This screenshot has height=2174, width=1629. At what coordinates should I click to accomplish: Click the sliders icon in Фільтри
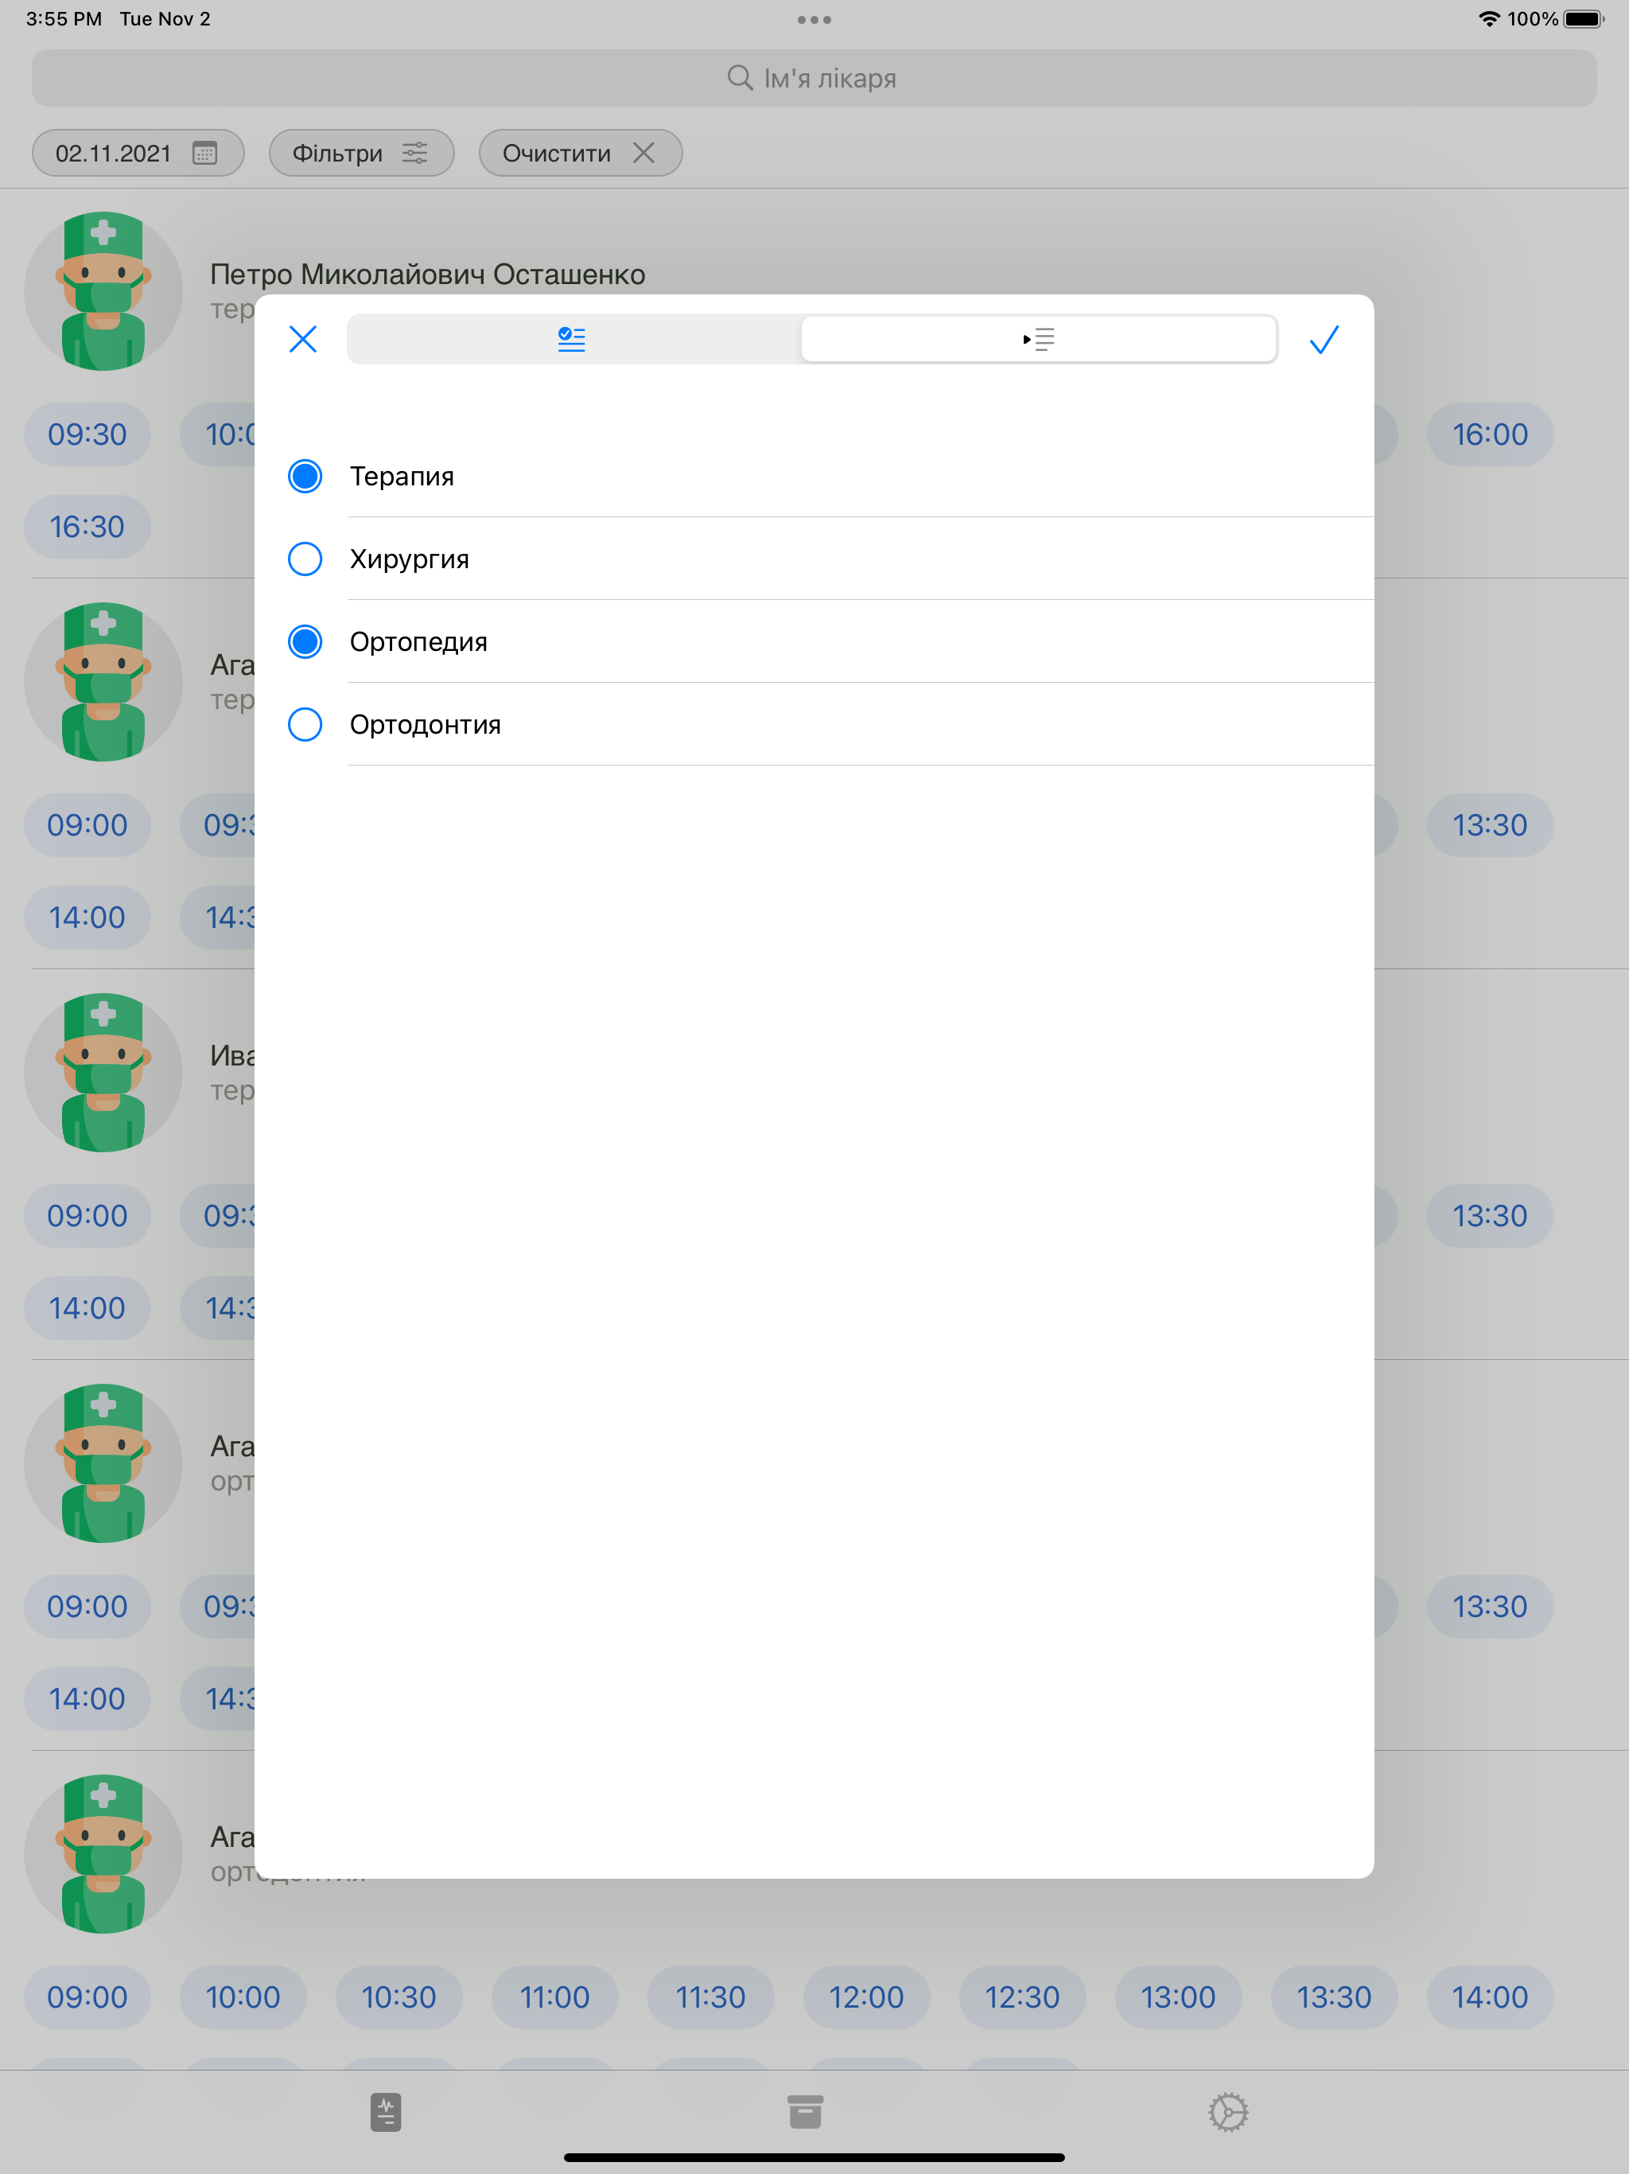pyautogui.click(x=414, y=154)
